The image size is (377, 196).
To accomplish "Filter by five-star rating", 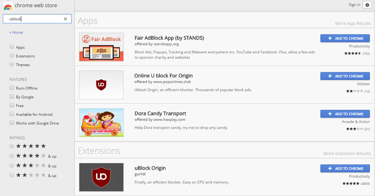I will 12,146.
